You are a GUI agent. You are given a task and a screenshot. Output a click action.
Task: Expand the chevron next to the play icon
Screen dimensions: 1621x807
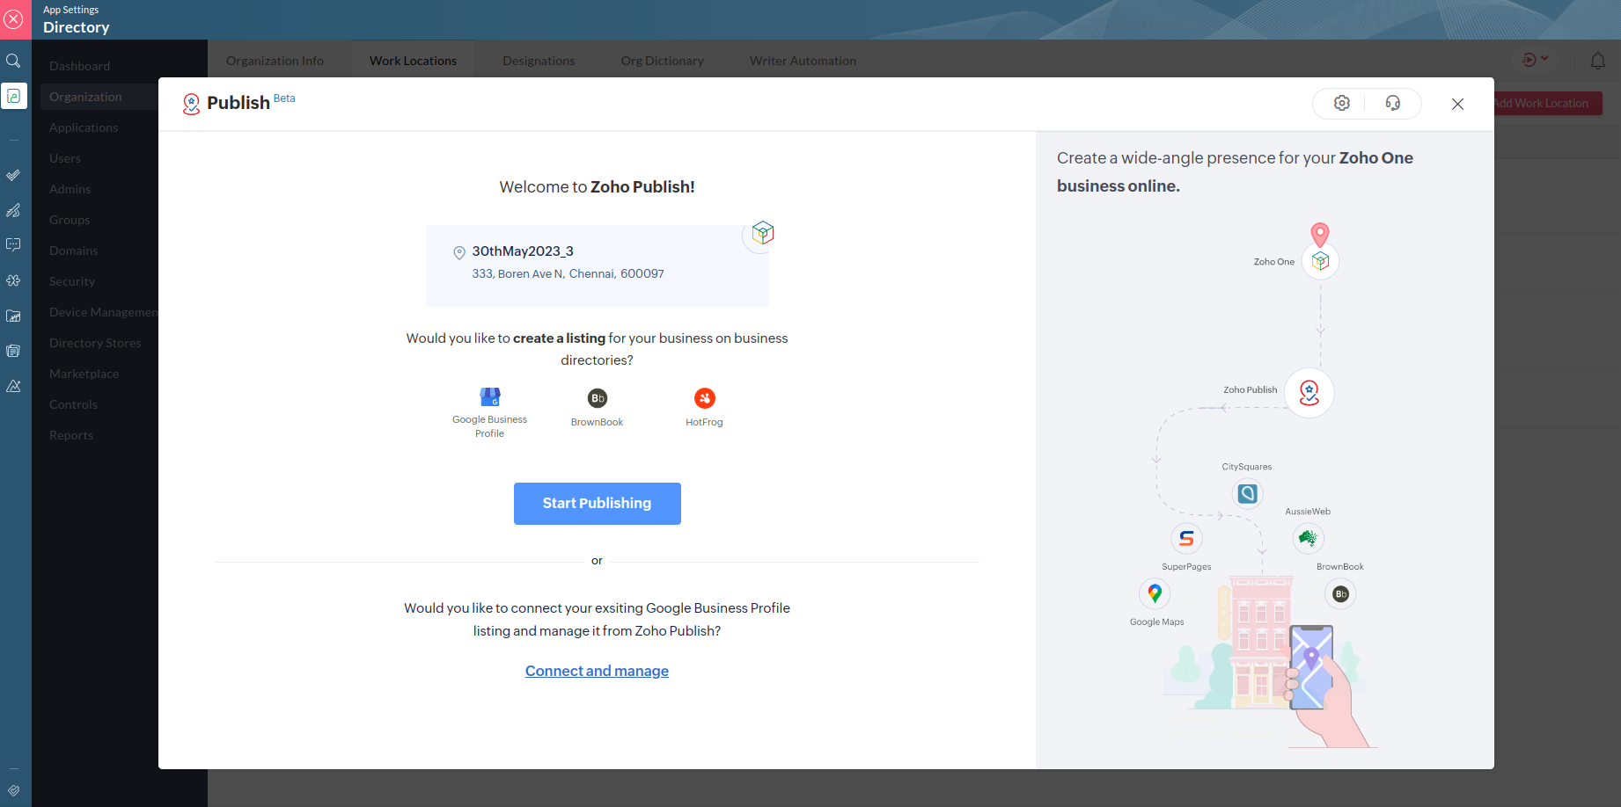pos(1544,59)
